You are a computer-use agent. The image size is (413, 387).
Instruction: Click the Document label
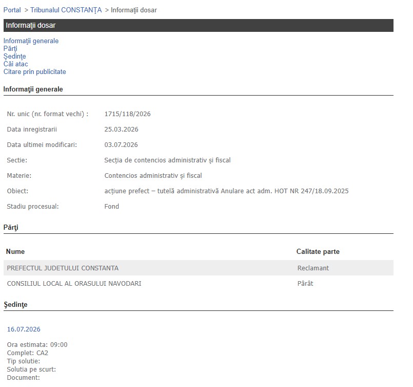pyautogui.click(x=23, y=378)
